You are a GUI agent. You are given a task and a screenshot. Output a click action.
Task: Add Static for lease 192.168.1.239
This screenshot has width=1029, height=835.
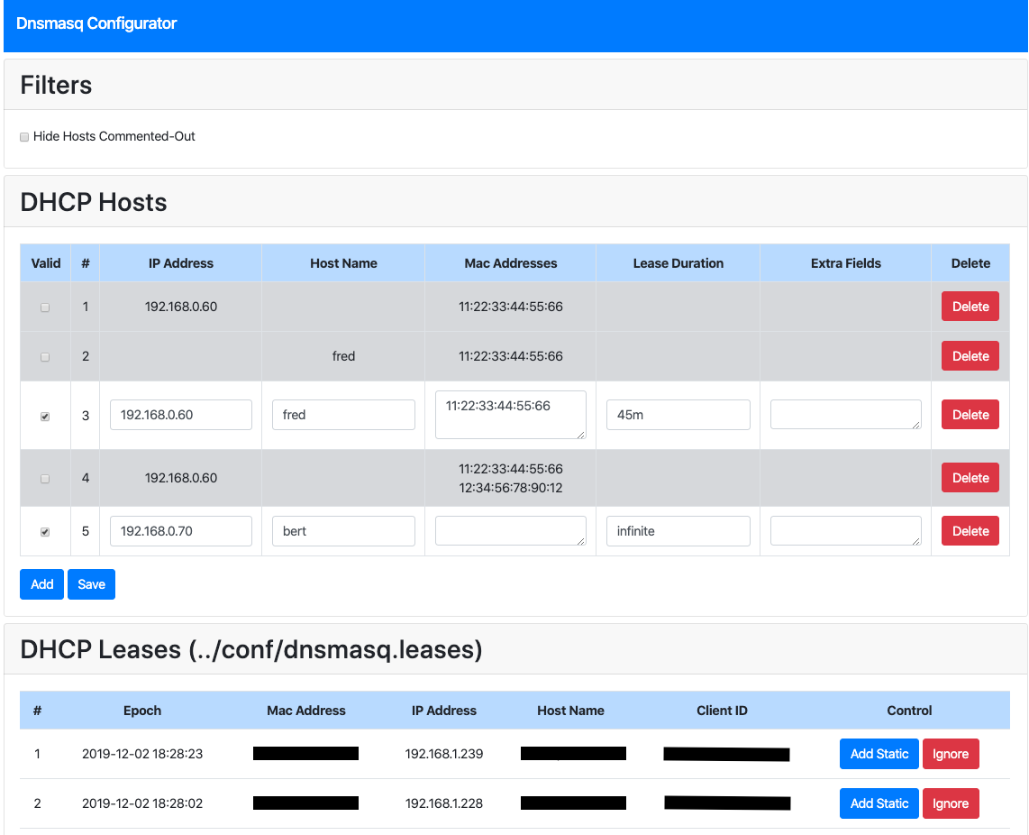(879, 754)
